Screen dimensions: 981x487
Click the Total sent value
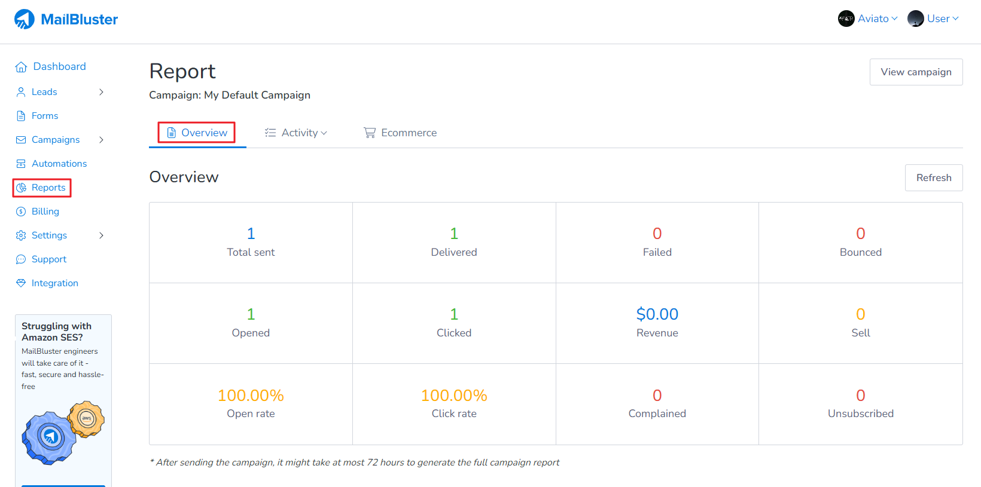(x=251, y=233)
